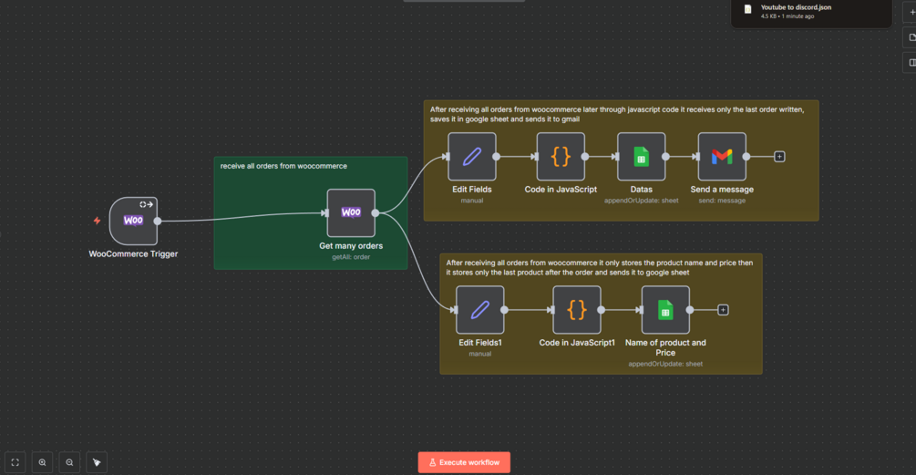Open the WooCommerce Trigger node
The image size is (916, 475).
click(x=133, y=221)
